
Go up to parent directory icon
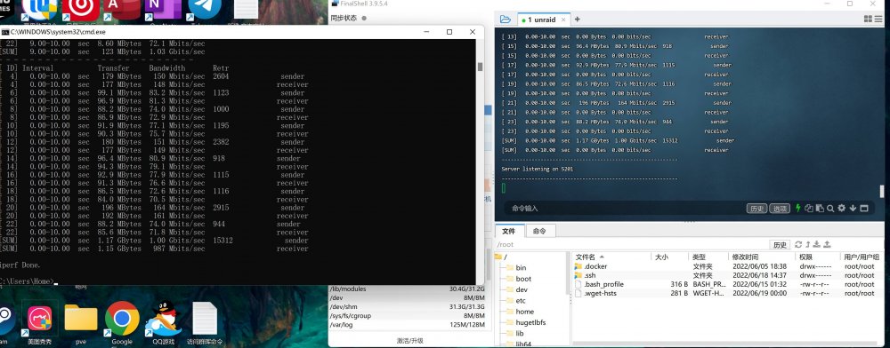[808, 244]
